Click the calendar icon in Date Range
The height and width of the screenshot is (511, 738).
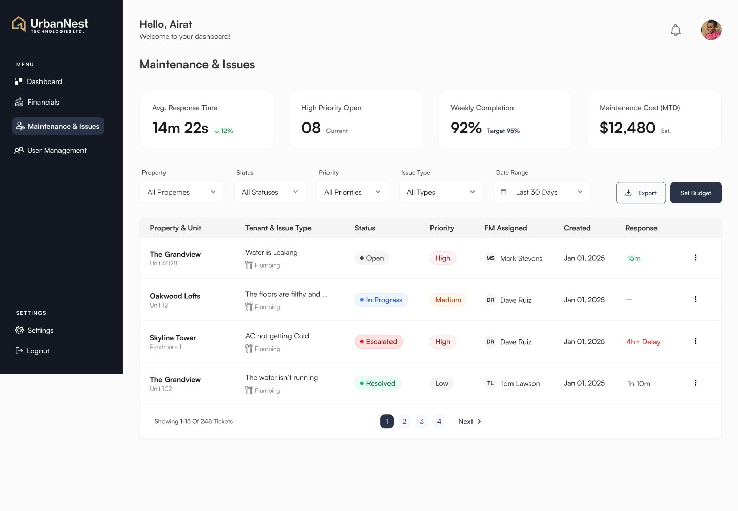click(503, 192)
